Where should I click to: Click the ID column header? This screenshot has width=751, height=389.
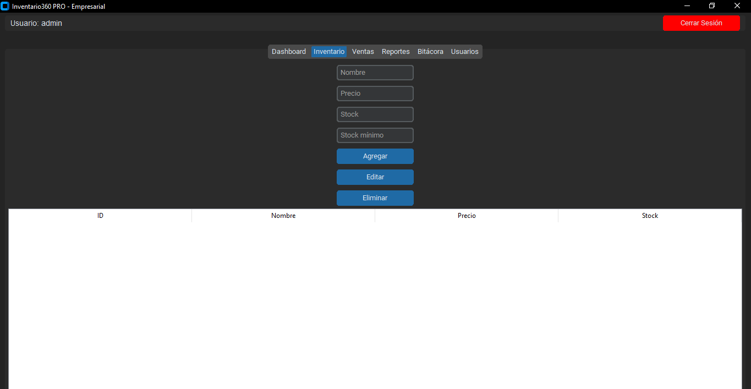coord(100,216)
